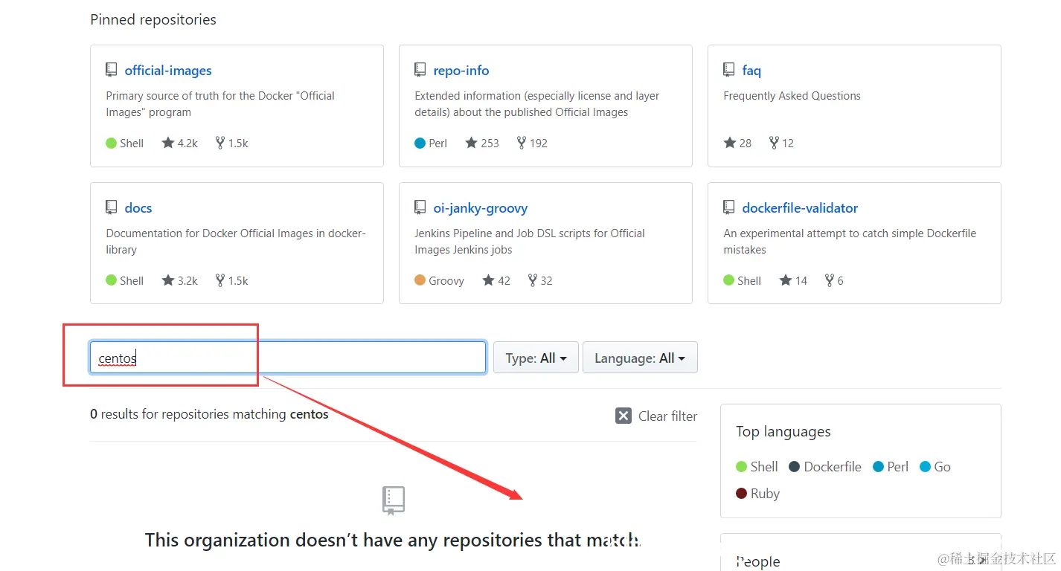Open the faq repository link
Image resolution: width=1061 pixels, height=571 pixels.
coord(751,71)
